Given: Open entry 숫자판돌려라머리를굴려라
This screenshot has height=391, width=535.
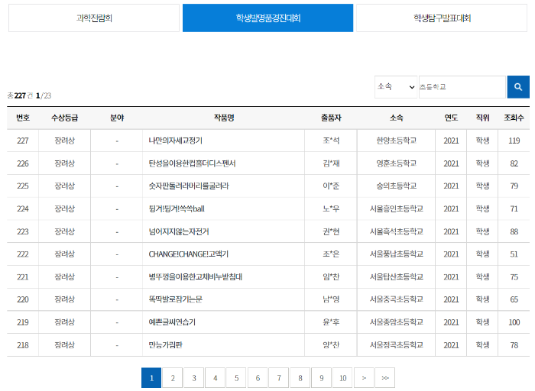Looking at the screenshot, I should point(189,186).
